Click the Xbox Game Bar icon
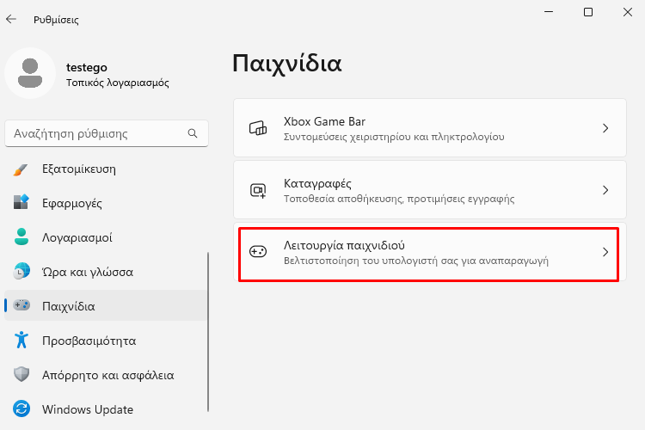Viewport: 645px width, 430px height. pyautogui.click(x=258, y=128)
